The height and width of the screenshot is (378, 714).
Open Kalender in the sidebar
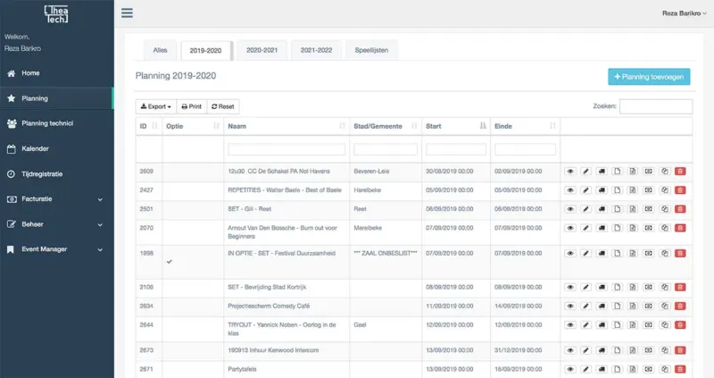56,148
